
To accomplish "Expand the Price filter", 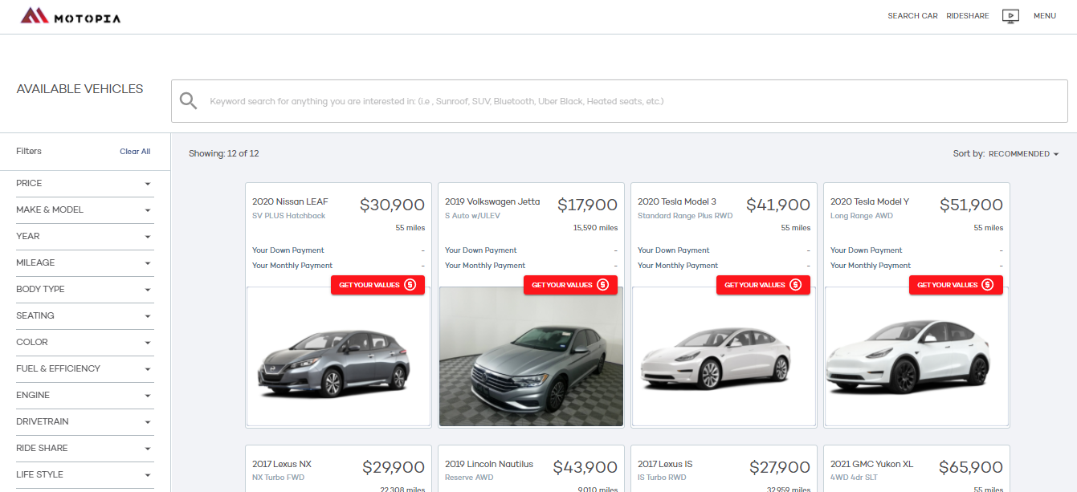I will 84,184.
